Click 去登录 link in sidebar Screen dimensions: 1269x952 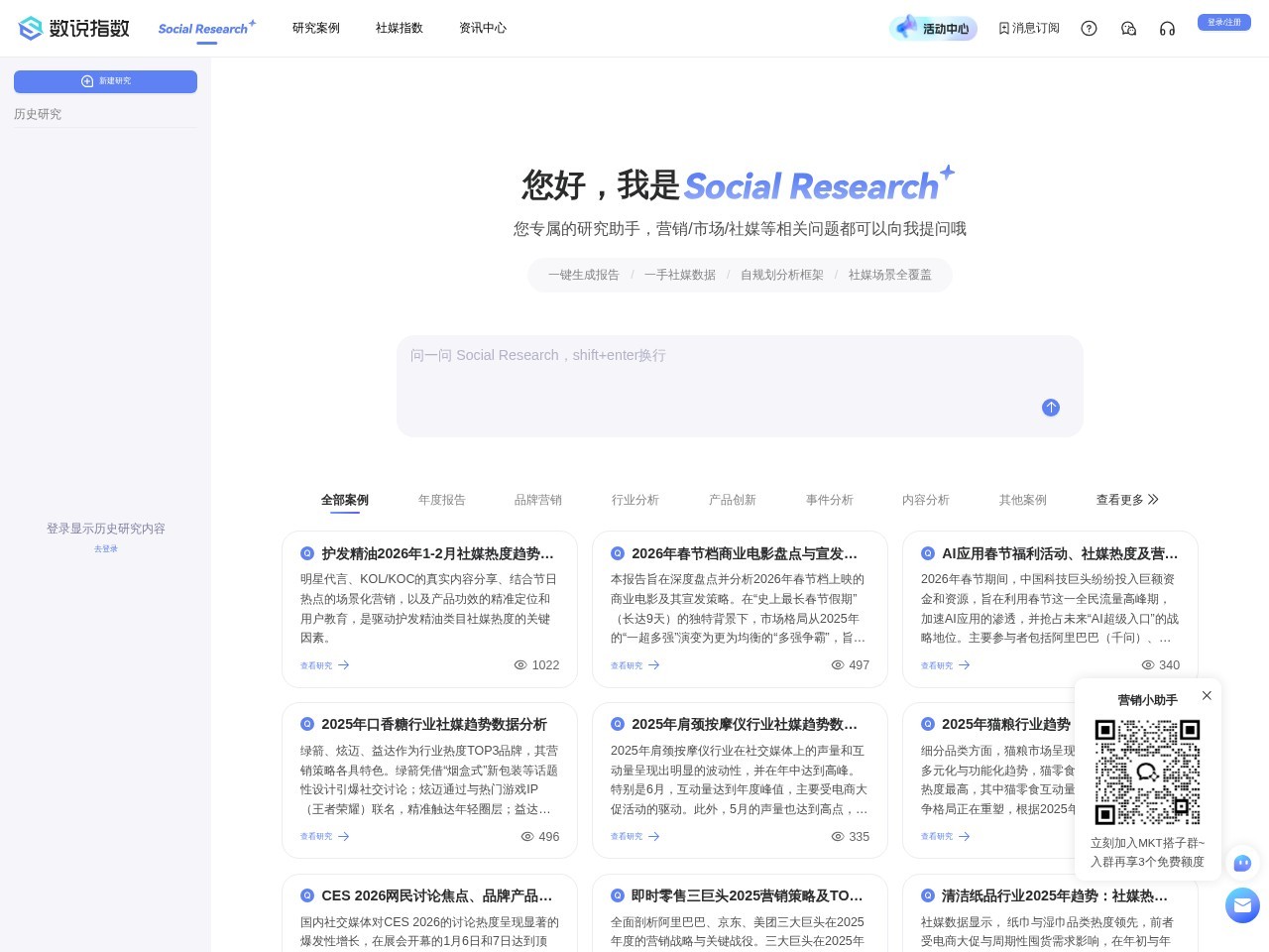106,548
